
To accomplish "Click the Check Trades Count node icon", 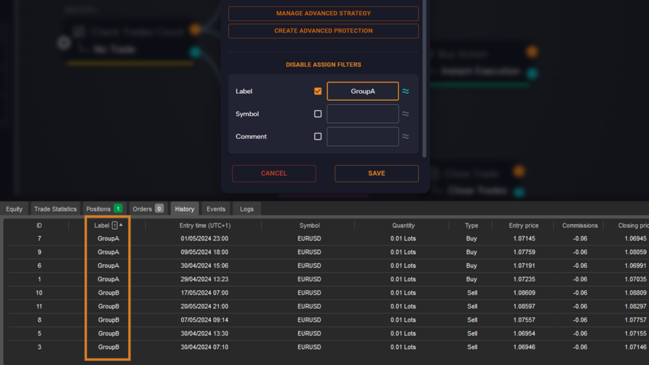I will 79,30.
